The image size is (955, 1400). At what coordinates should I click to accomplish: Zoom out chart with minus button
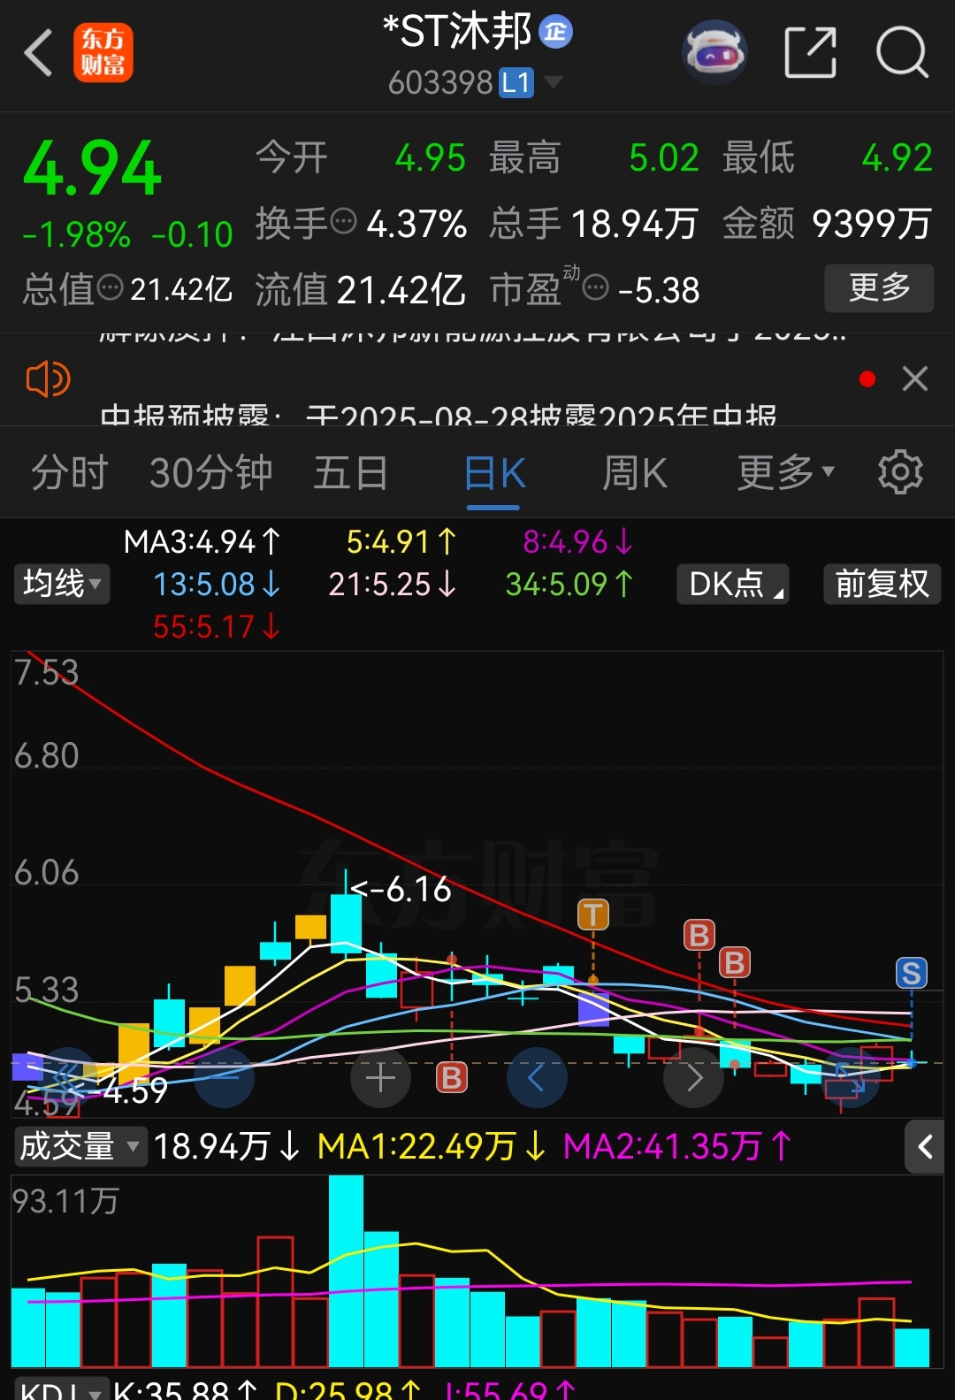tap(224, 1077)
